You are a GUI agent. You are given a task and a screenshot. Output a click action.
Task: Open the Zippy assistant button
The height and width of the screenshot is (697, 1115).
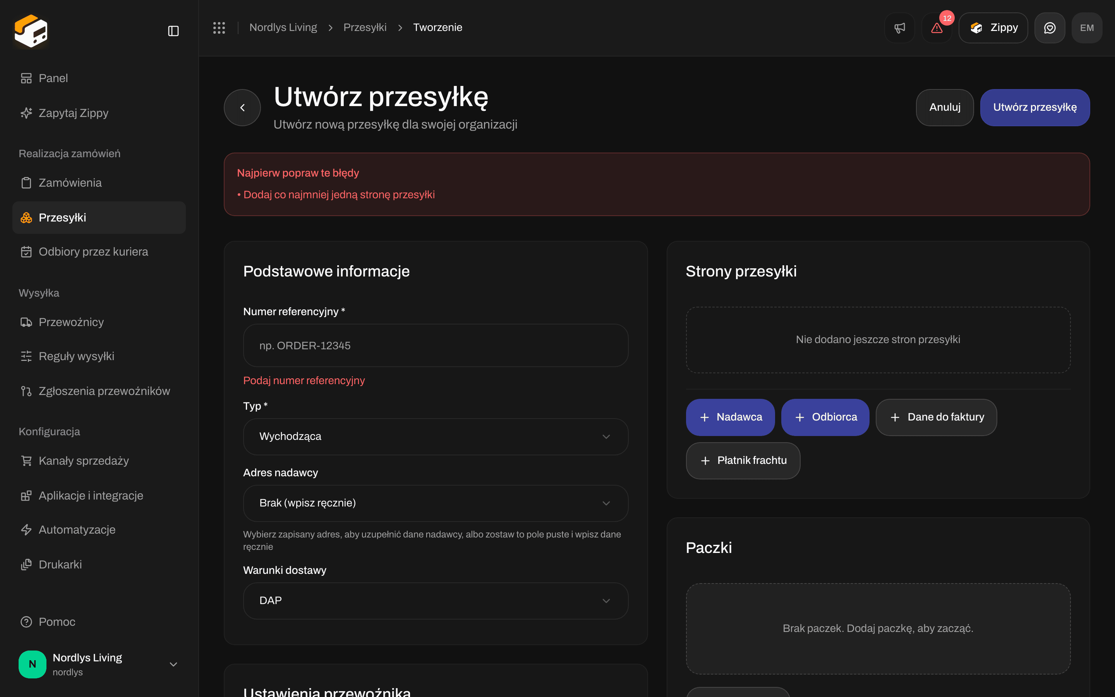pyautogui.click(x=993, y=27)
